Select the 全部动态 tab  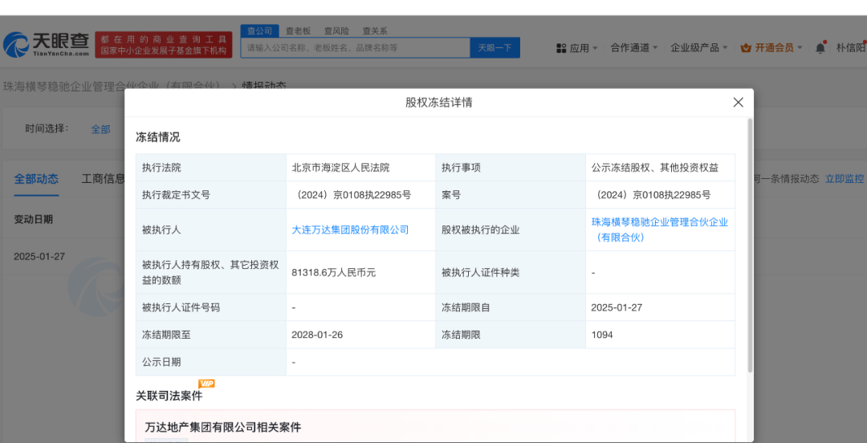[x=36, y=179]
